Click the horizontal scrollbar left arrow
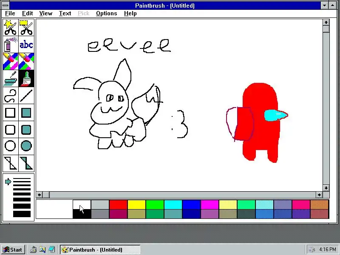The width and height of the screenshot is (340, 255). pos(39,195)
